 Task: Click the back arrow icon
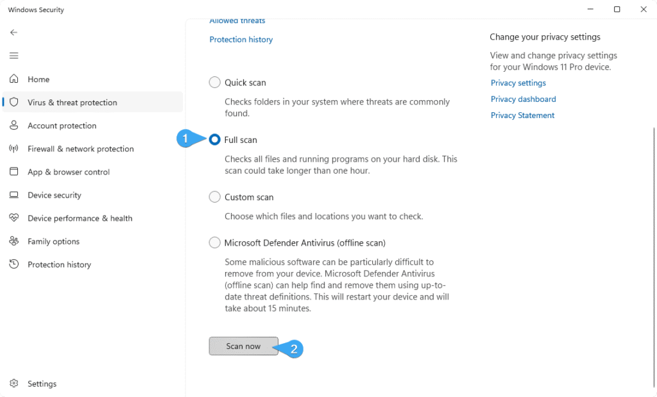tap(14, 32)
